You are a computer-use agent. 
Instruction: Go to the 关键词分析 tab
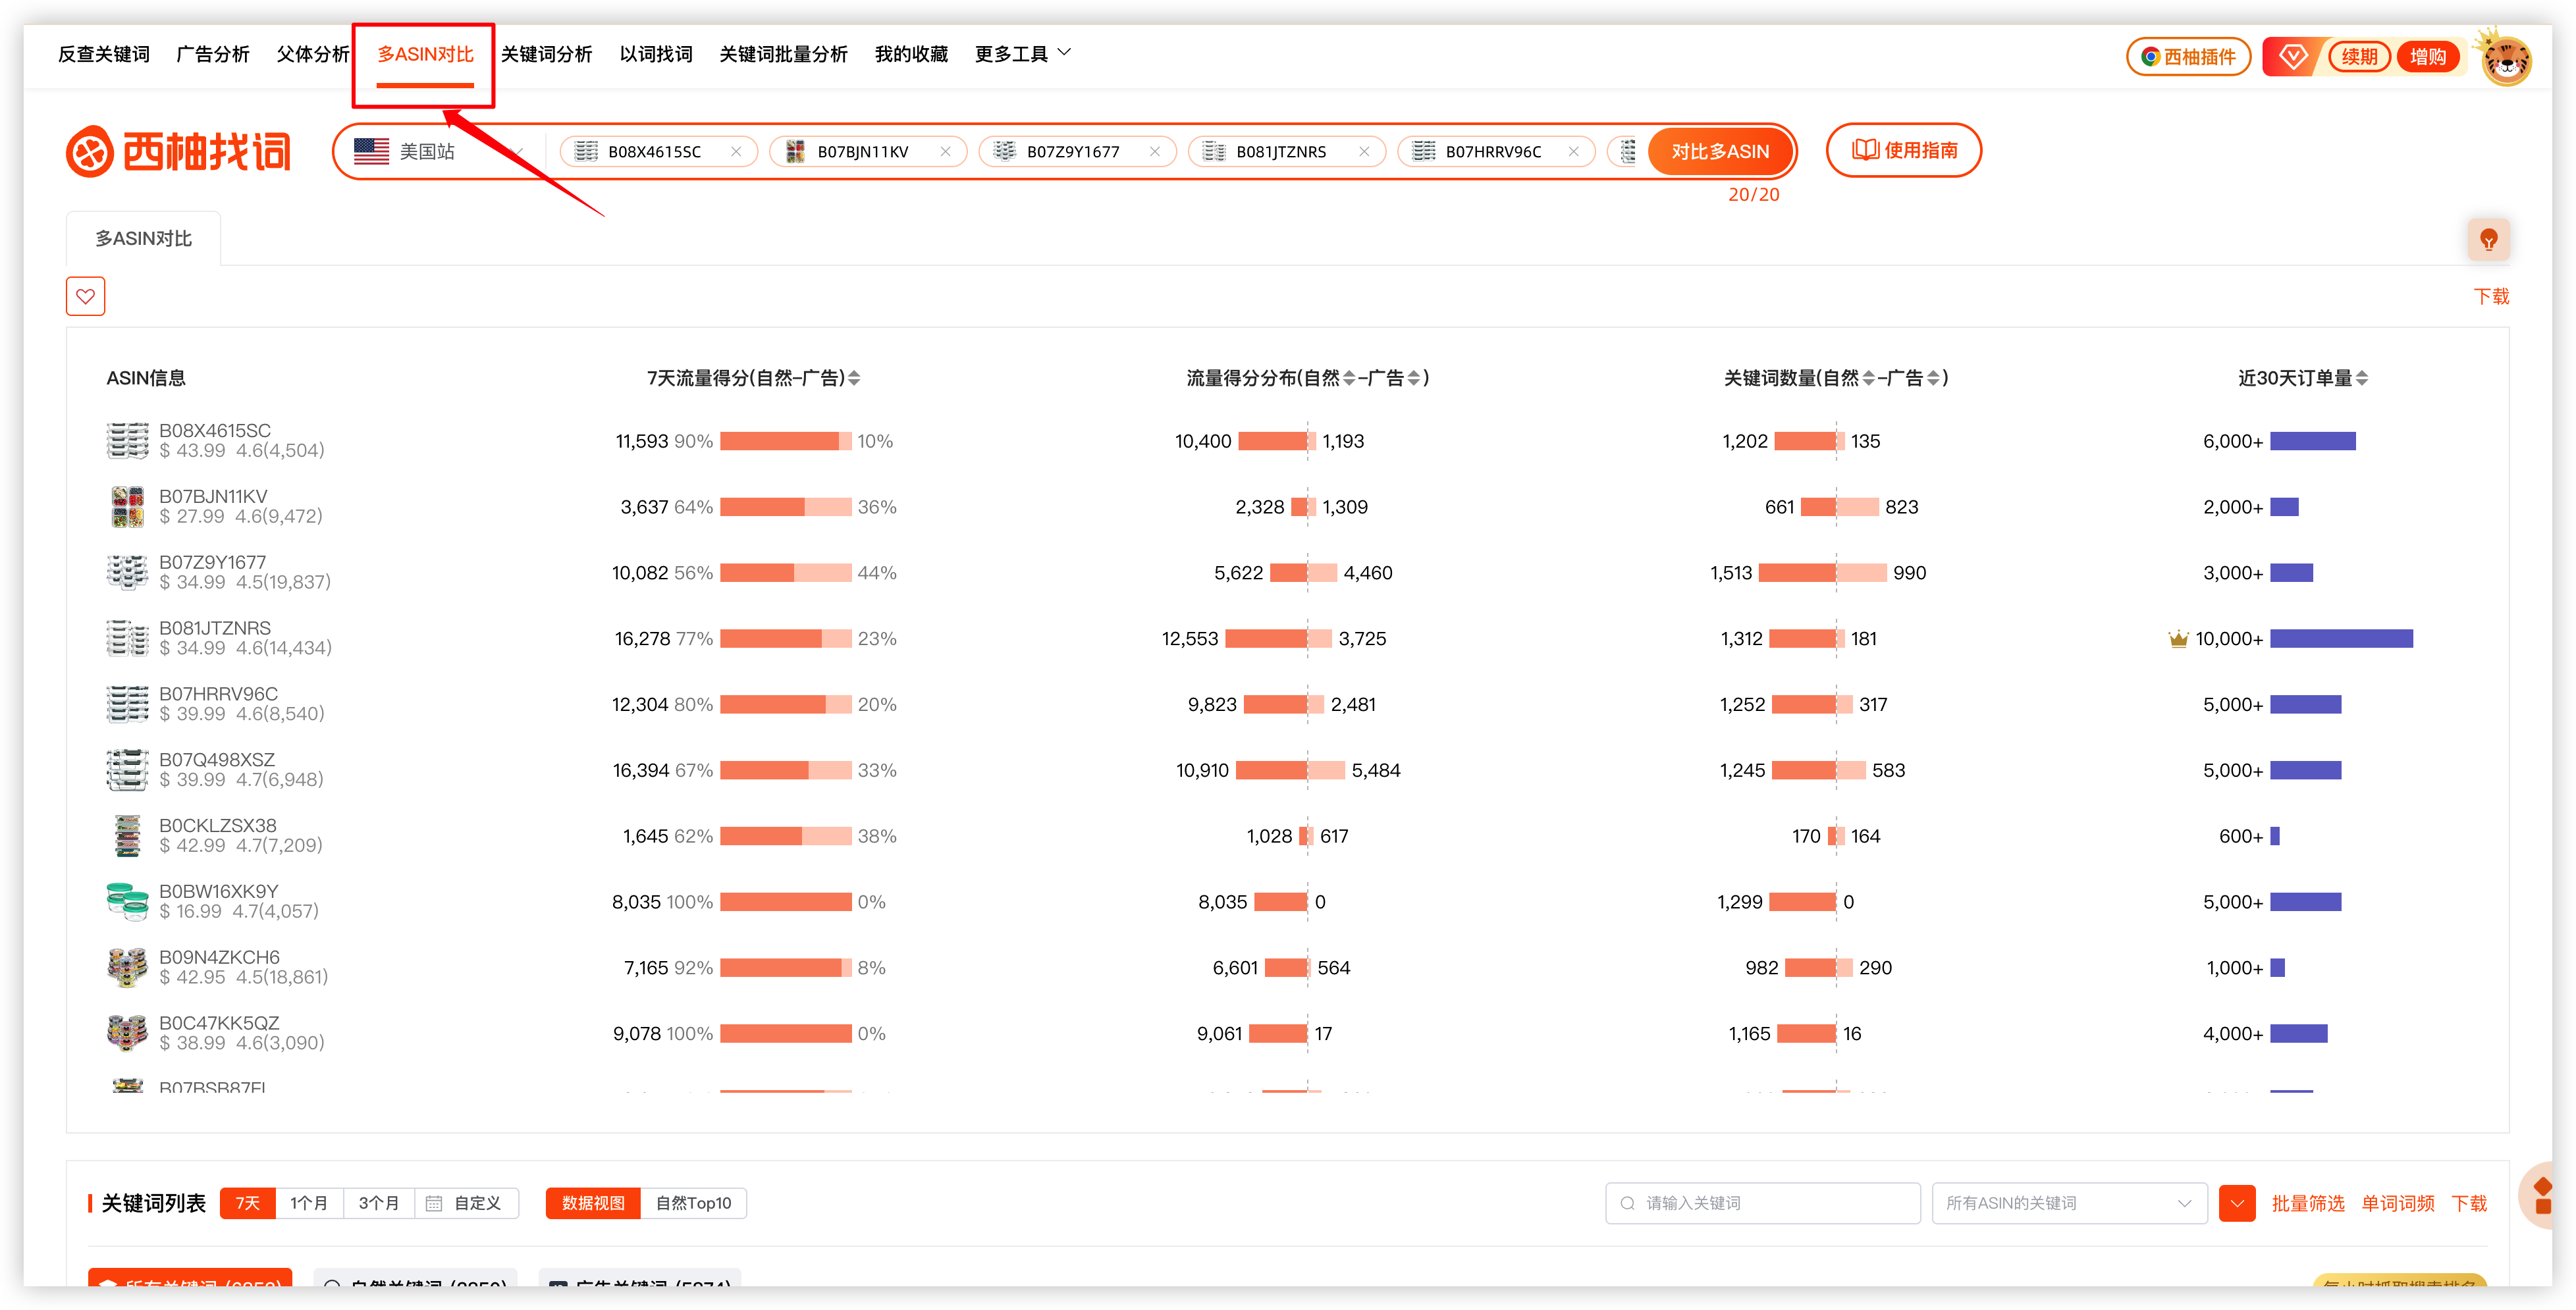pos(546,54)
